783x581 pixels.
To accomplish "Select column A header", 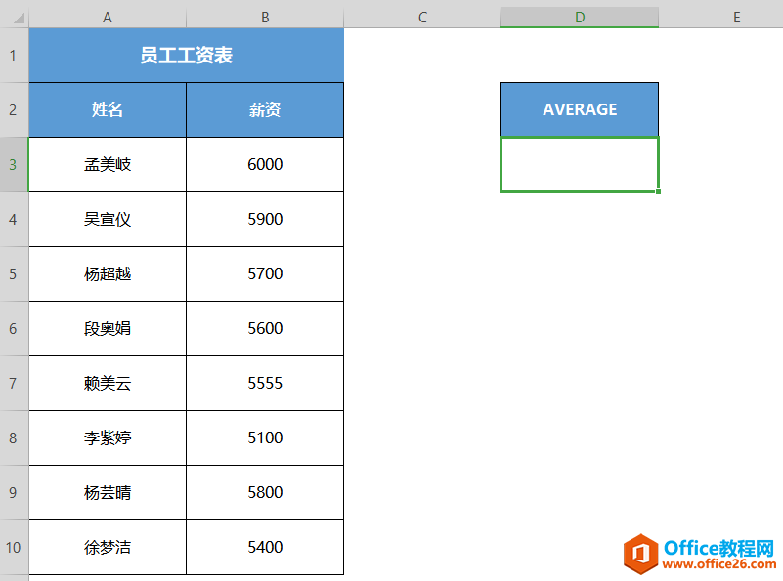I will click(x=107, y=17).
